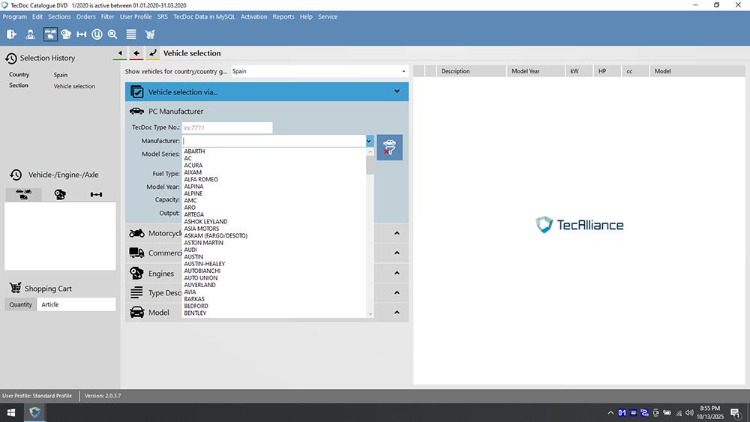Click the axle search toolbar icon
This screenshot has height=422, width=750.
coord(82,34)
